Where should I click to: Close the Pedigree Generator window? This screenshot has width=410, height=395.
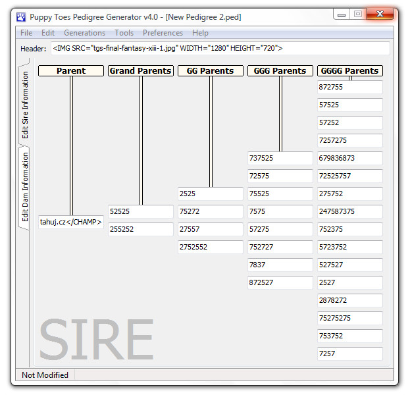coord(380,14)
